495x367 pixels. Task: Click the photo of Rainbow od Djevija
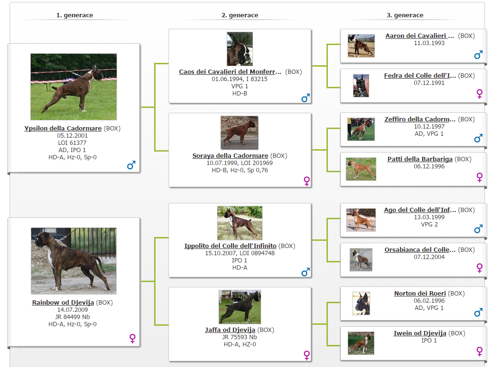click(x=73, y=261)
